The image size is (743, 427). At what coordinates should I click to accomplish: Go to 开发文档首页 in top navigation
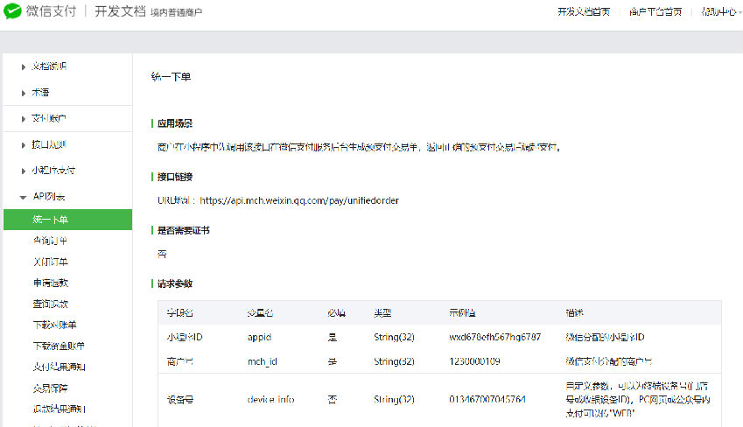point(584,12)
